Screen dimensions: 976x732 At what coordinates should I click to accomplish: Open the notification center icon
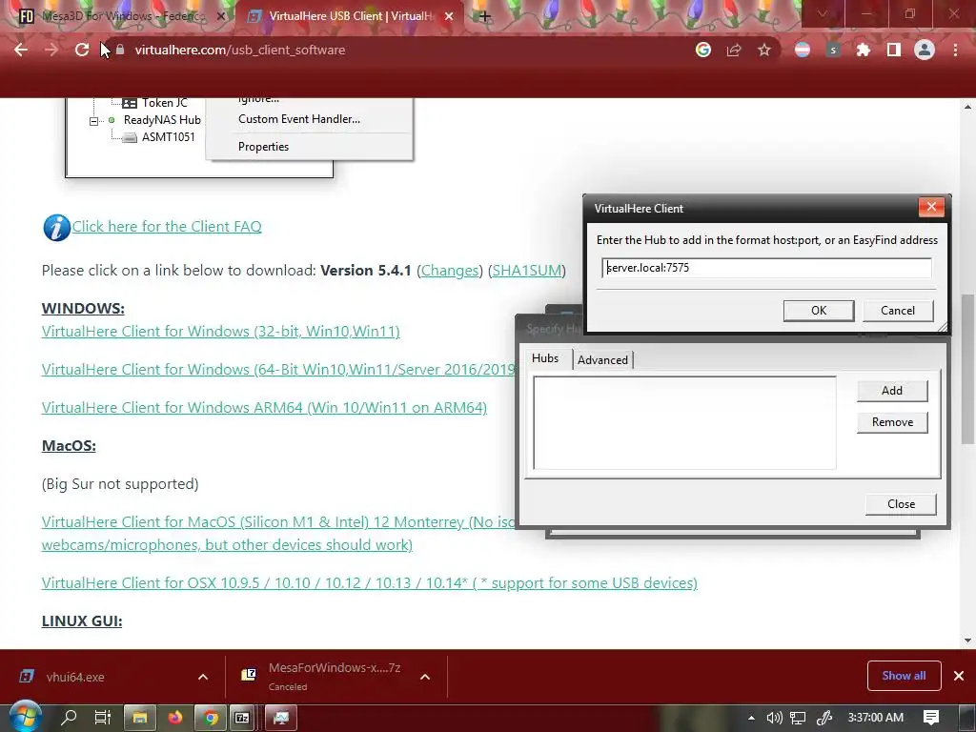(931, 718)
